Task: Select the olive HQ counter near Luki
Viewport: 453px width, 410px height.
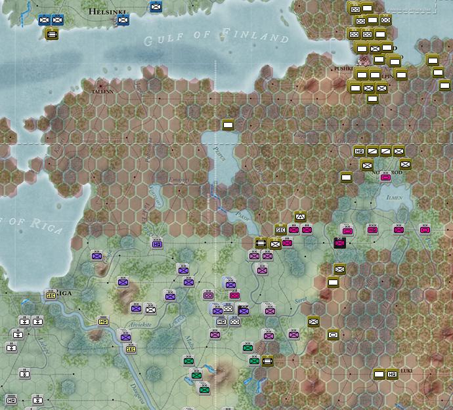Action: [x=392, y=374]
